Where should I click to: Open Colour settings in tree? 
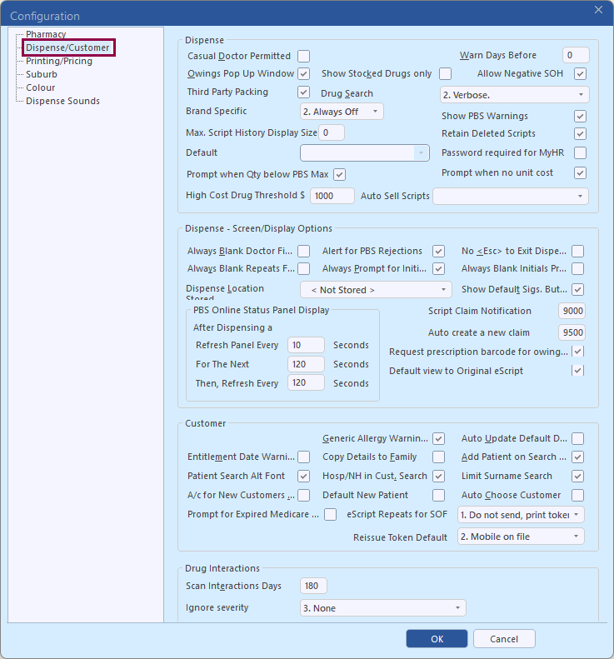click(x=40, y=87)
